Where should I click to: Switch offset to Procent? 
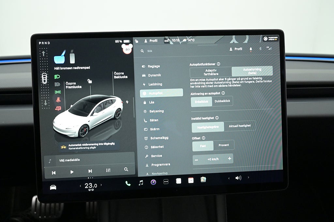point(224,145)
